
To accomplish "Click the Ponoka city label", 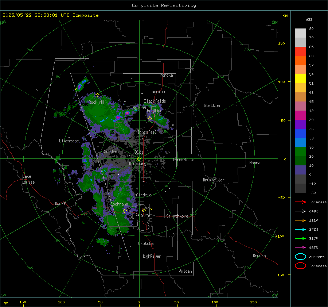I will click(x=166, y=75).
